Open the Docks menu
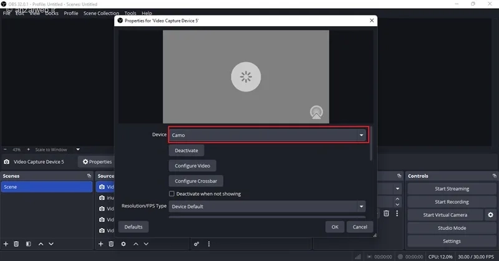The image size is (499, 261). click(52, 13)
